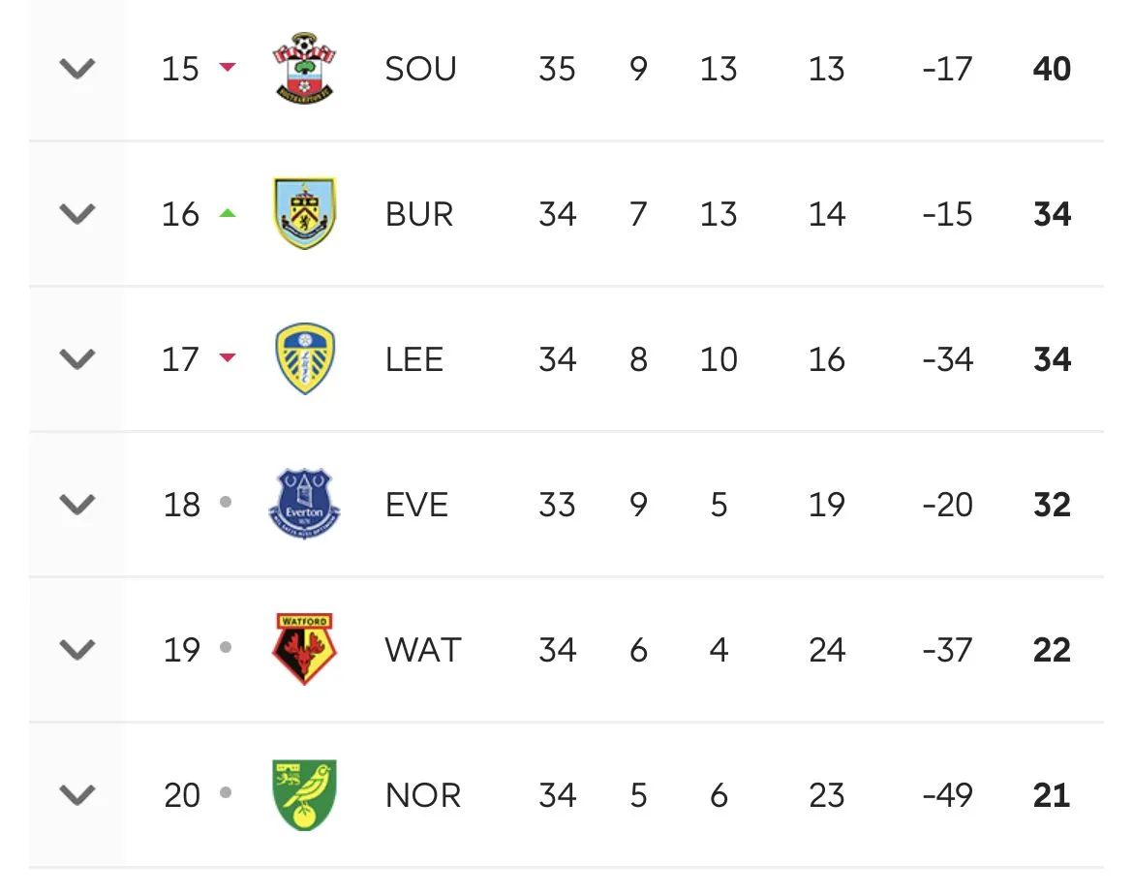Viewport: 1133px width, 895px height.
Task: Click the Norwich City canary crest
Action: pyautogui.click(x=304, y=794)
